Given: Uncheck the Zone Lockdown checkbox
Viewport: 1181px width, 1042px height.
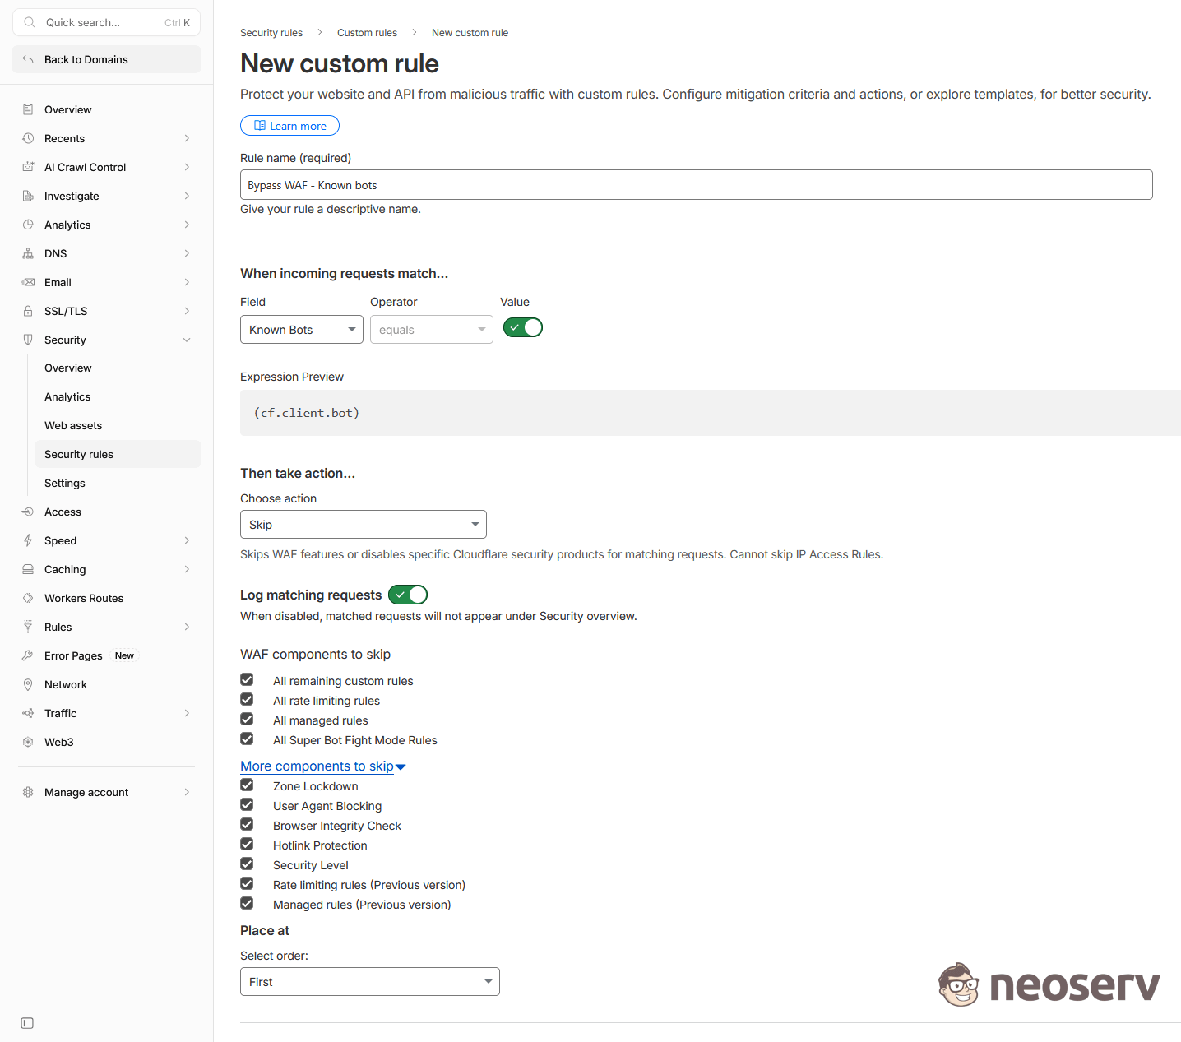Looking at the screenshot, I should point(247,785).
